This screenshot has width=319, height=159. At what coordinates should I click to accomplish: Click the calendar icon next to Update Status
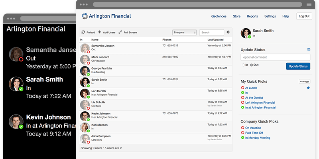[x=309, y=49]
